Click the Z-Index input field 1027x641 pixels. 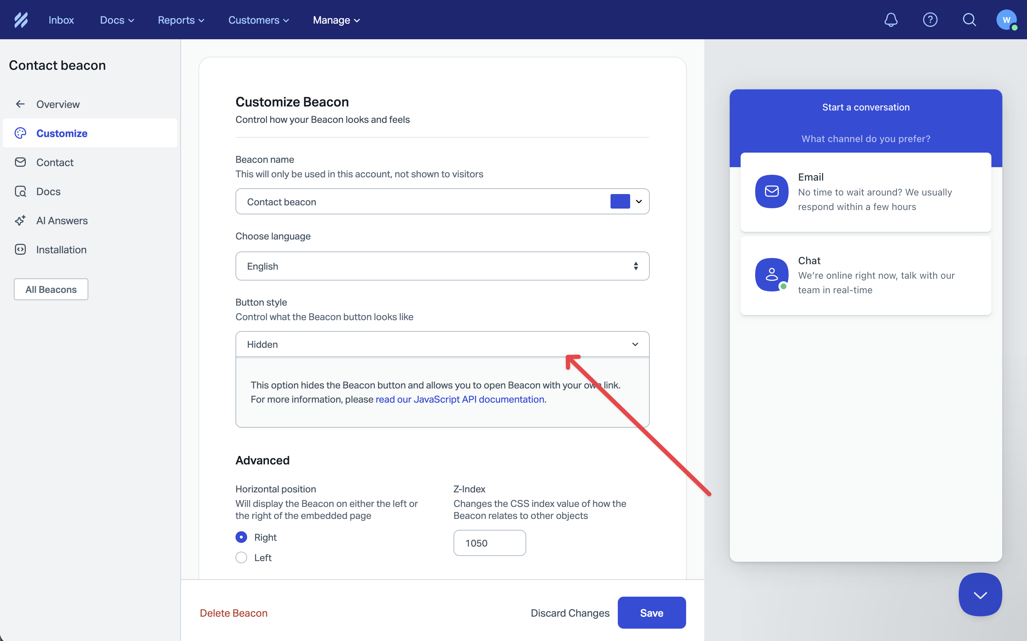coord(489,543)
